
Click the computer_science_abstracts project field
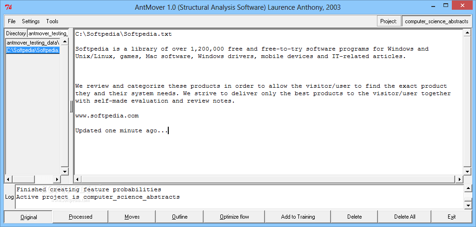[x=436, y=21]
